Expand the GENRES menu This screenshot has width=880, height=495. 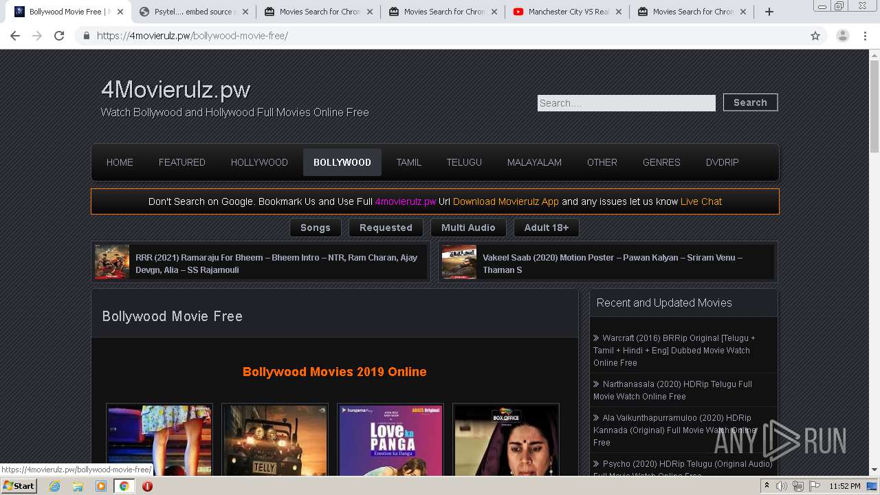tap(661, 162)
